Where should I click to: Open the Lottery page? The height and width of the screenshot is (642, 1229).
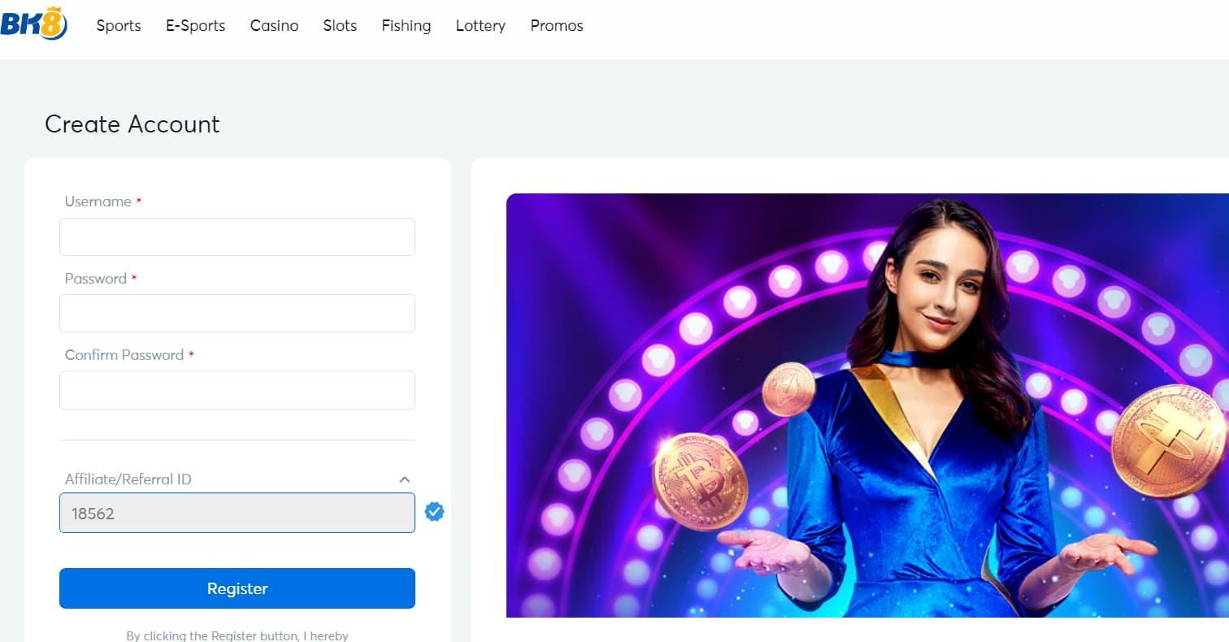[480, 26]
